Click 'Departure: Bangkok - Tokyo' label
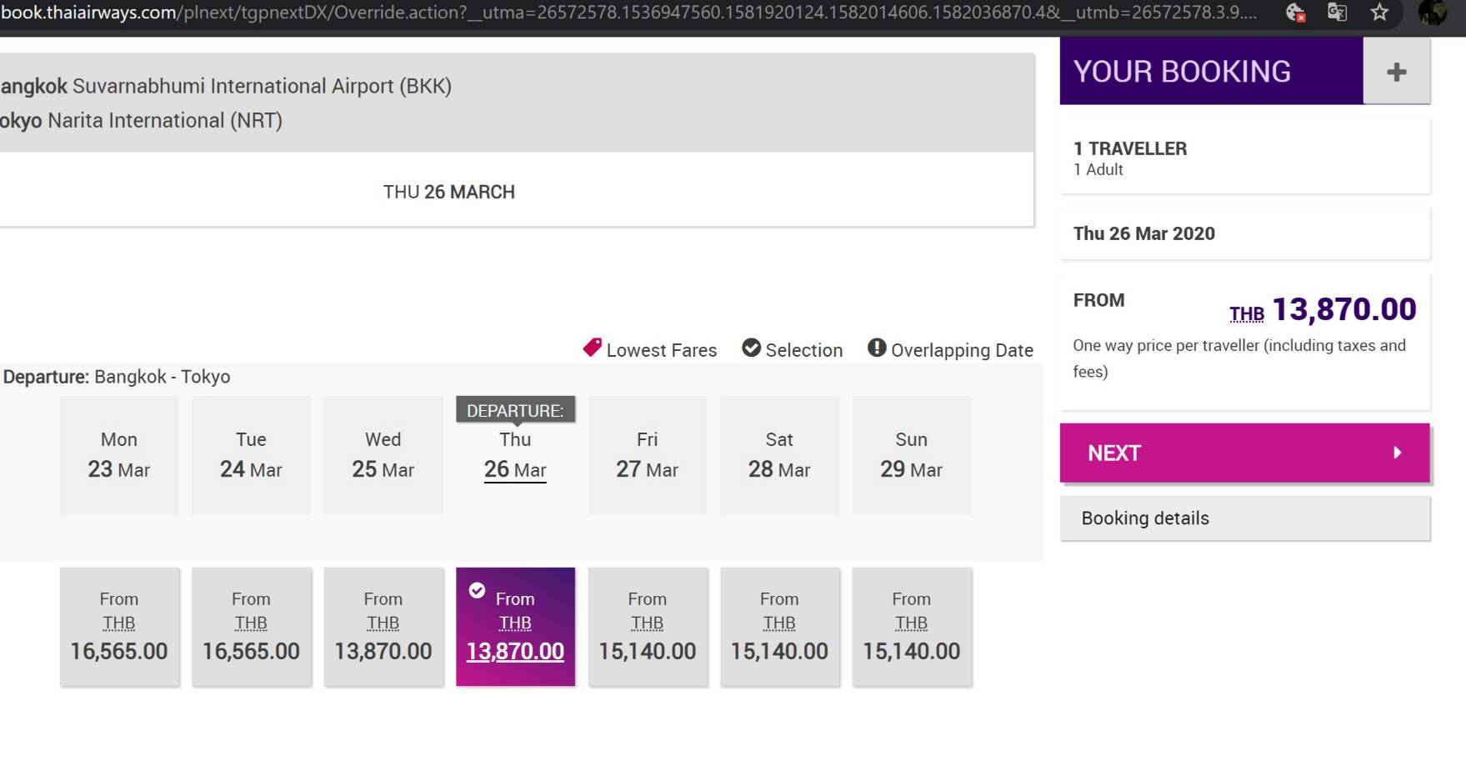 tap(117, 377)
